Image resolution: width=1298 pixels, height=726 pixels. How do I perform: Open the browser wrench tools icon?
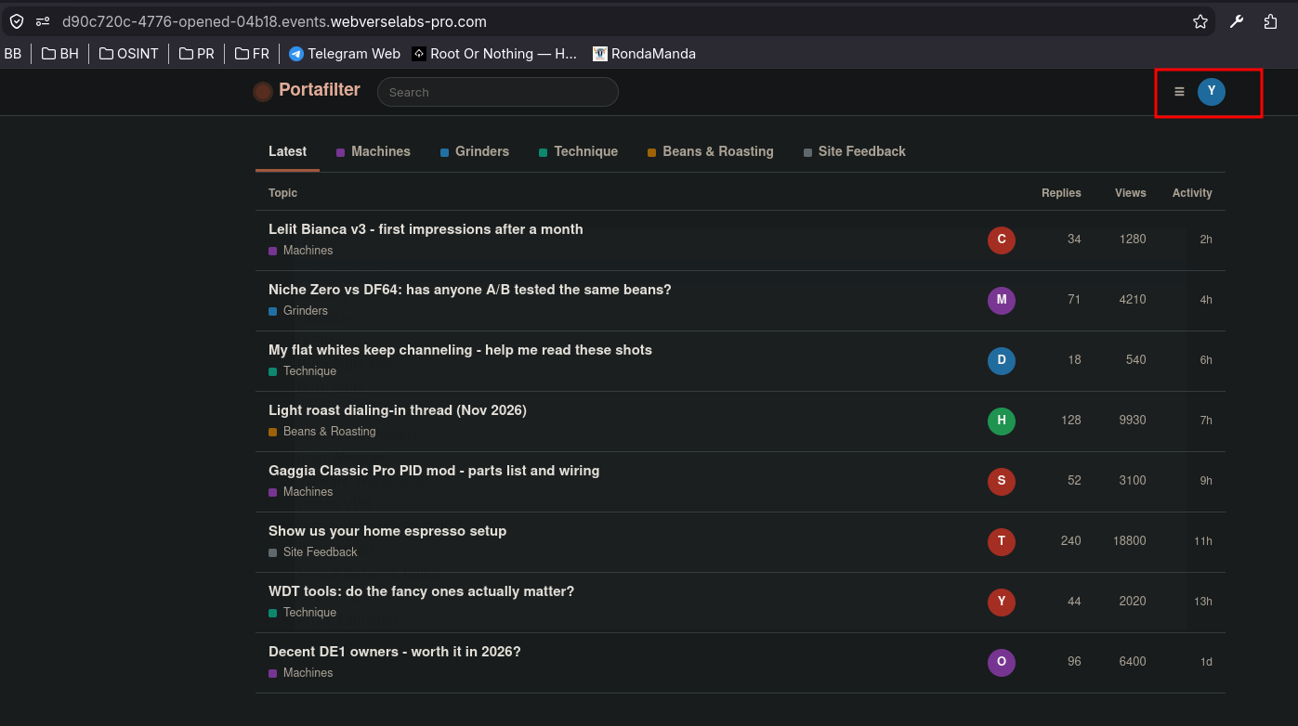[x=1237, y=21]
